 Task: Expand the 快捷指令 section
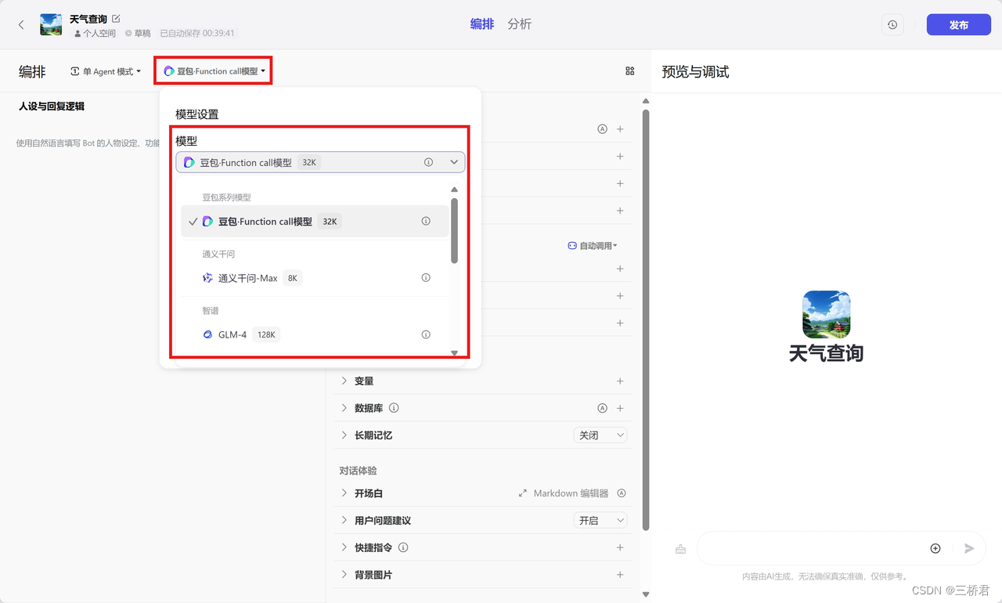[x=344, y=547]
